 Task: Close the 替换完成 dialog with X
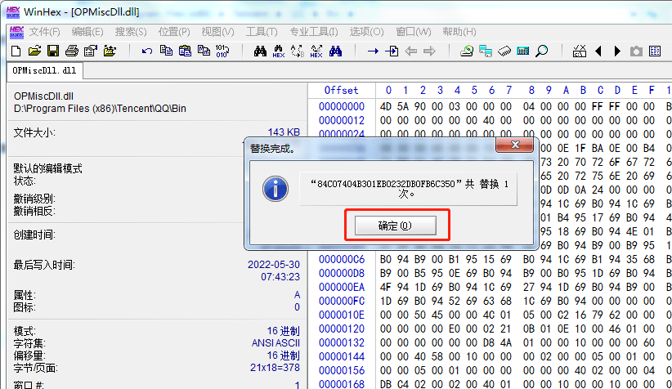(x=515, y=145)
